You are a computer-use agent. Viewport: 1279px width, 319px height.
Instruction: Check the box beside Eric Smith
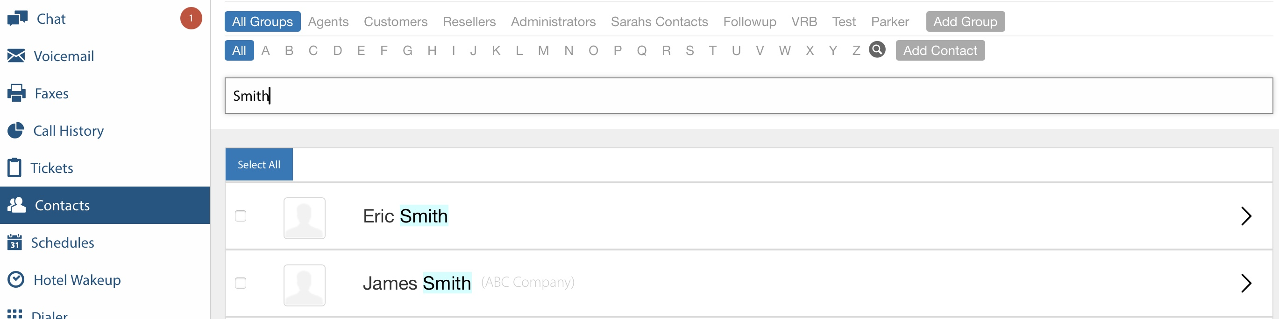(240, 216)
